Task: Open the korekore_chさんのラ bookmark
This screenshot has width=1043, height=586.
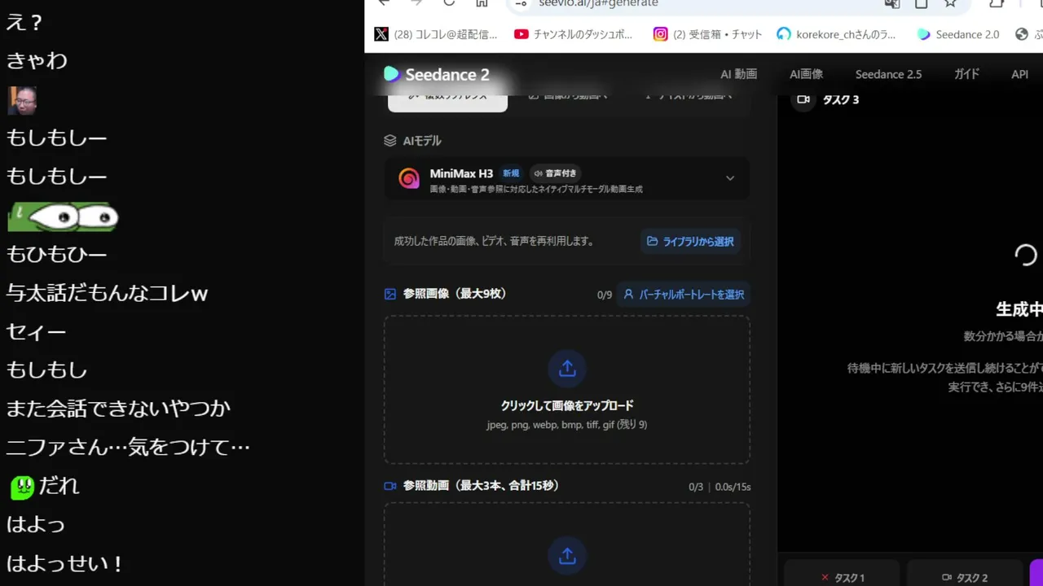Action: tap(836, 34)
